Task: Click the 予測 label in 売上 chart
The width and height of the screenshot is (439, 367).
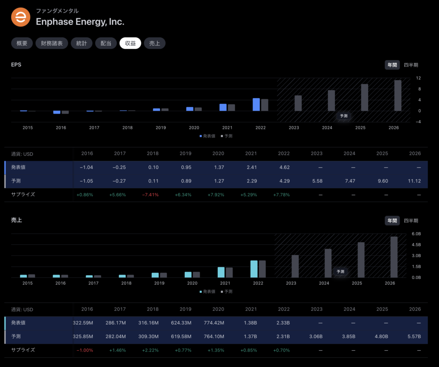Action: 340,271
